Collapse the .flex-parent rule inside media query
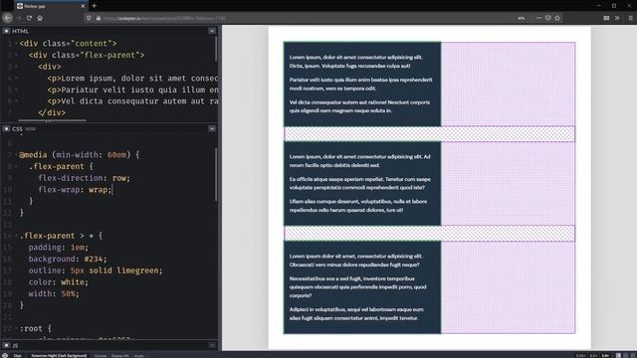Viewport: 637px width, 358px height. coord(16,166)
